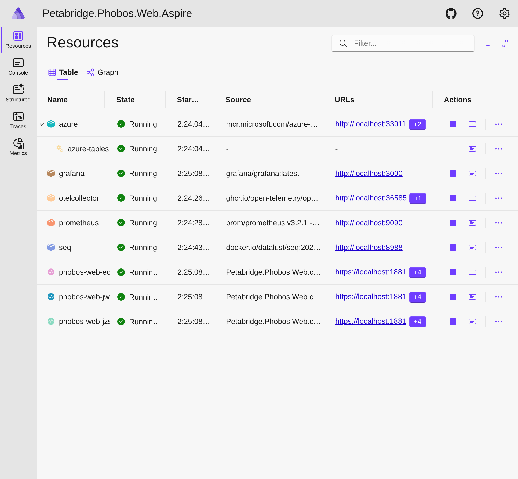This screenshot has width=518, height=479.
Task: View console logs for phobos-web-jzs
Action: (472, 322)
